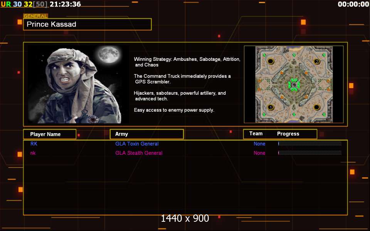Screen dimensions: 370x231
Task: Select start position 2 on the minimap
Action: (x=317, y=62)
